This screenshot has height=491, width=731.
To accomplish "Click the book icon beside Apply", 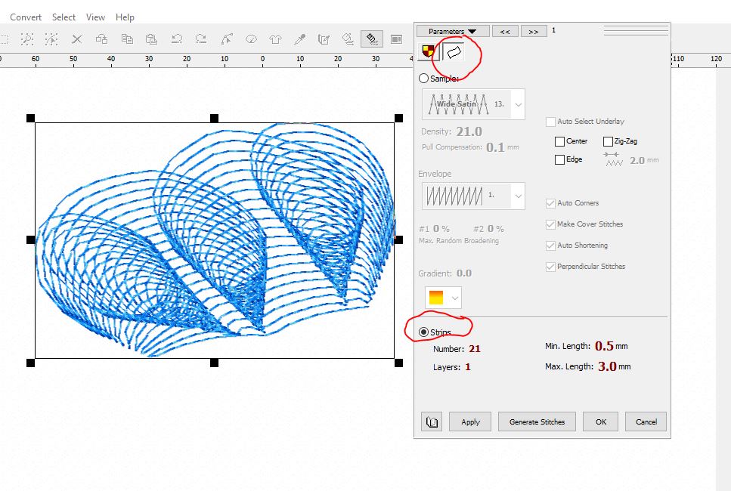I will (x=432, y=422).
